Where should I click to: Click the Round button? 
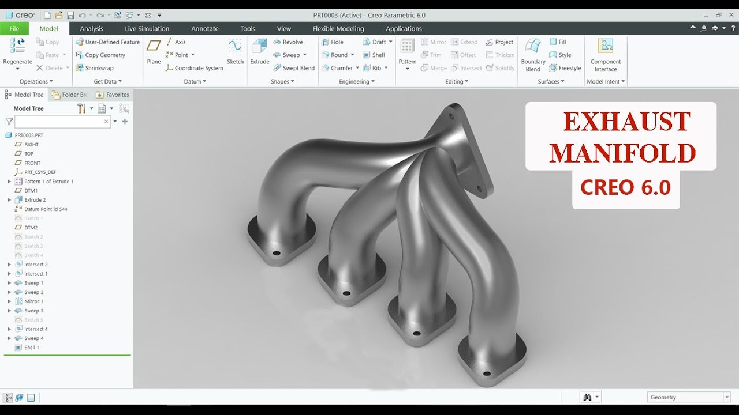click(x=335, y=55)
